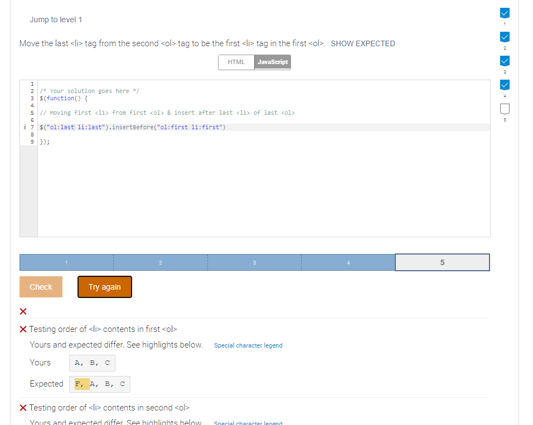Click line number 1 in the gutter
Viewport: 533px width, 425px height.
click(32, 84)
